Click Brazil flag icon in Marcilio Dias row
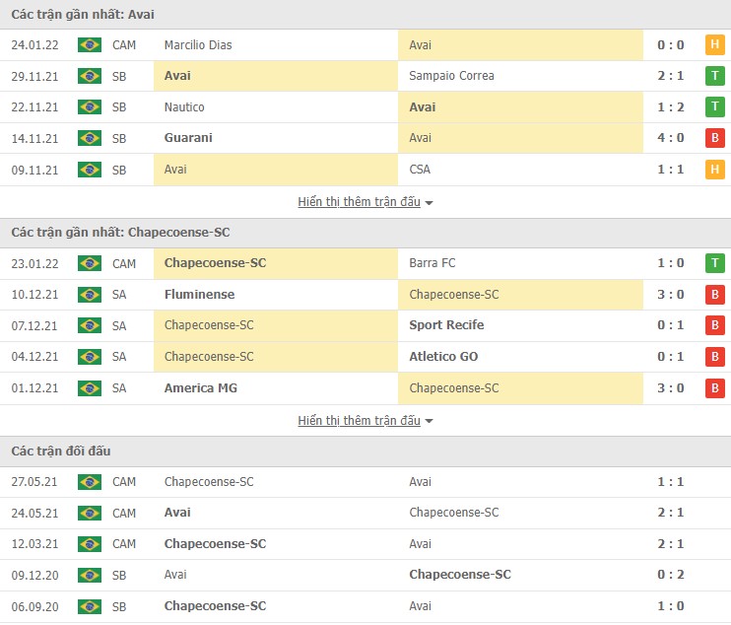731x625 pixels. pyautogui.click(x=90, y=44)
